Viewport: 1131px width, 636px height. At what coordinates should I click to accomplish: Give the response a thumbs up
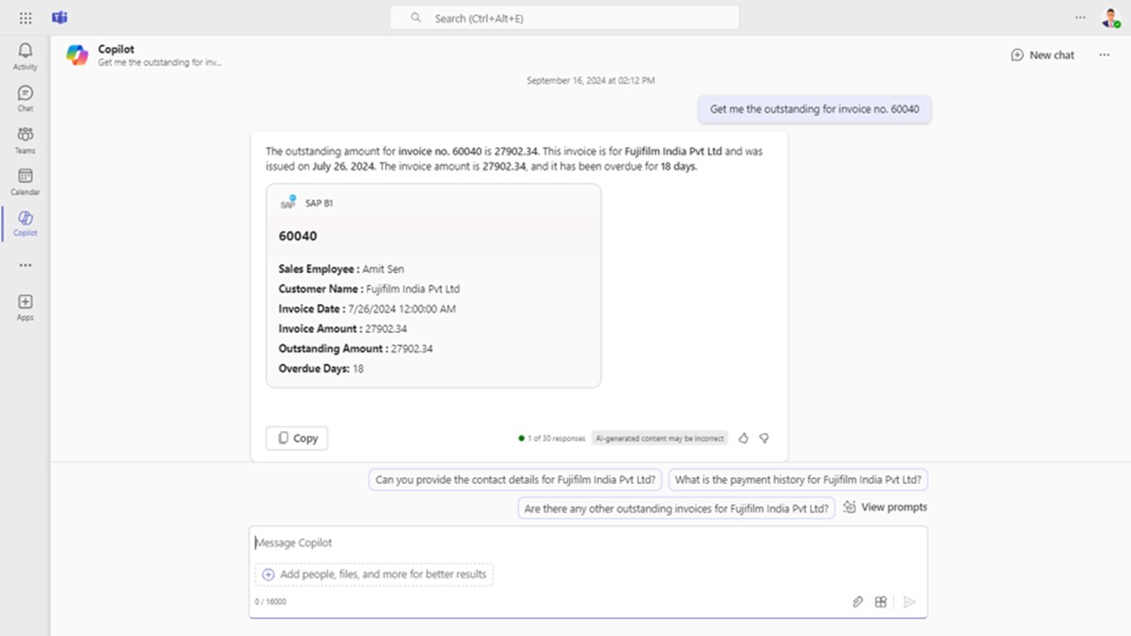click(743, 438)
